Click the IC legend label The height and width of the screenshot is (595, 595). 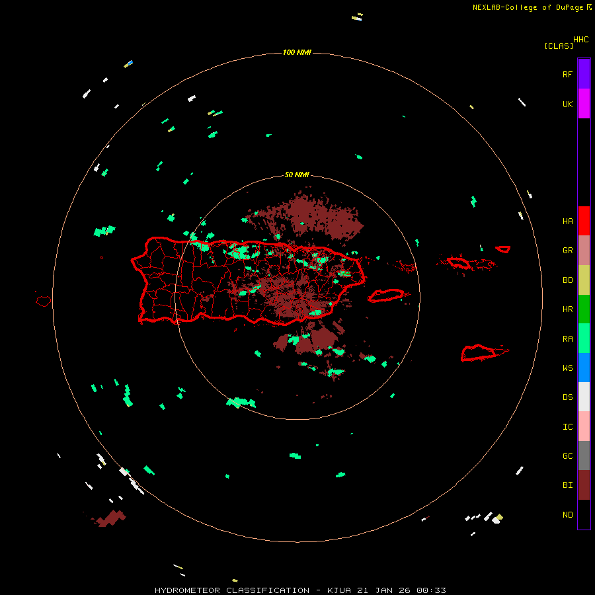tap(567, 427)
